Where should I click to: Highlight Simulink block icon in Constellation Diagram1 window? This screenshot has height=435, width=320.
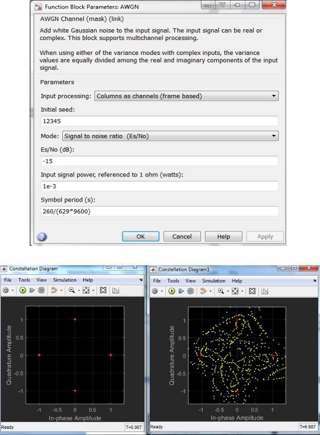(203, 291)
